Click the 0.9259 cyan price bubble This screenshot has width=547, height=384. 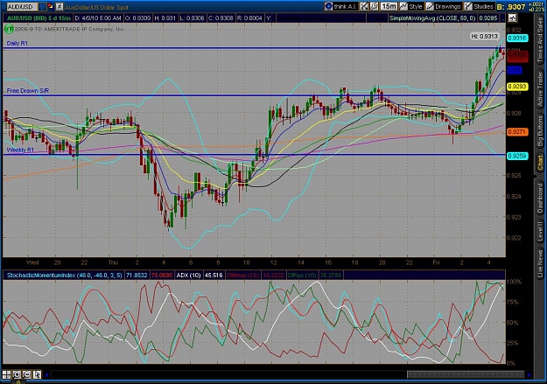tap(517, 156)
